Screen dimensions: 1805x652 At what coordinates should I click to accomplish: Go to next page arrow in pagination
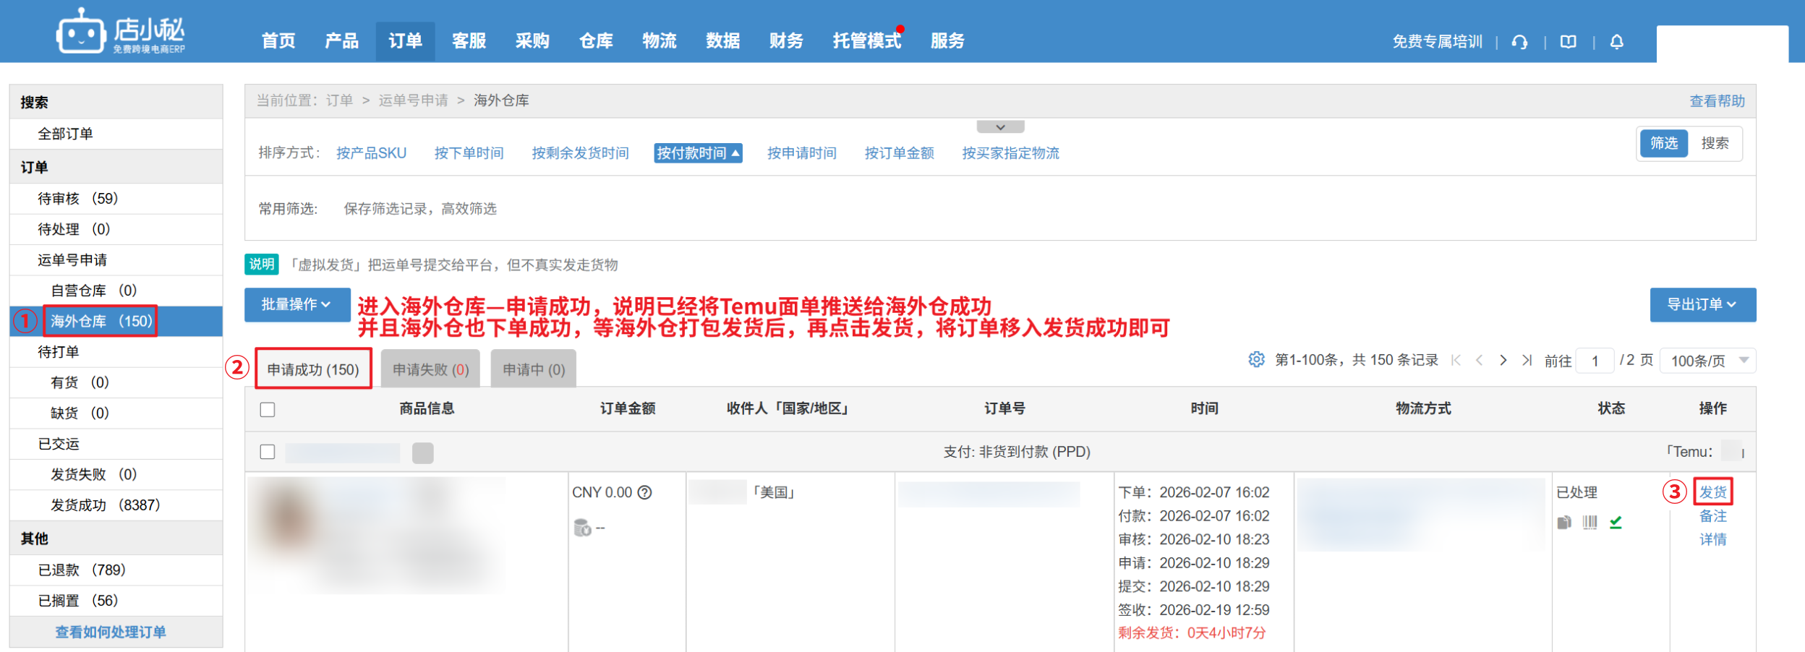(x=1503, y=360)
